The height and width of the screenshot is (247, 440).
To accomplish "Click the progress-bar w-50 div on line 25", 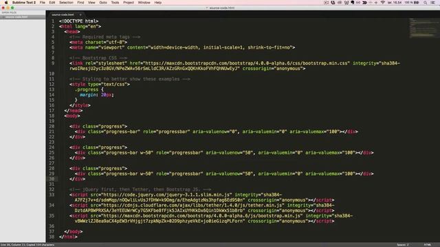I will pyautogui.click(x=224, y=152).
